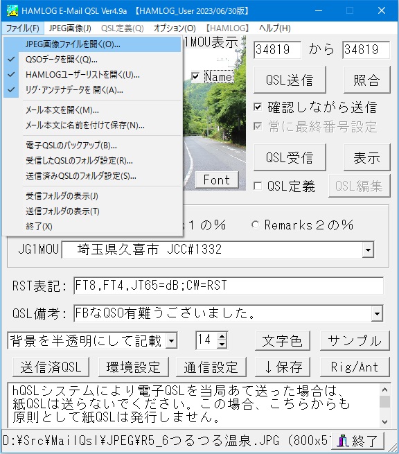Click checkmark icon beside リグ・アンテナデータを開く
This screenshot has height=454, width=399.
pos(11,90)
